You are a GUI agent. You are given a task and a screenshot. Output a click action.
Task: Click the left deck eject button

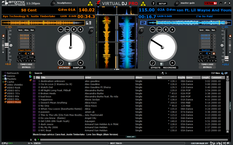(80, 63)
